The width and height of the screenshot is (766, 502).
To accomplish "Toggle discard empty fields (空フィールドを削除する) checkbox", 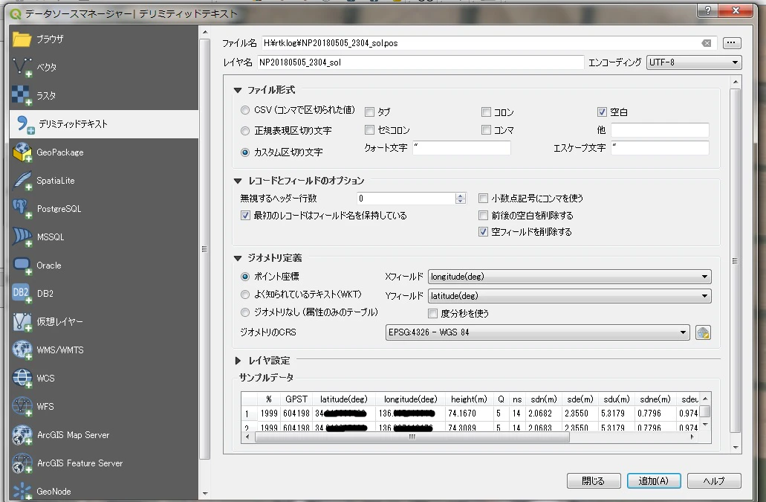I will [483, 232].
